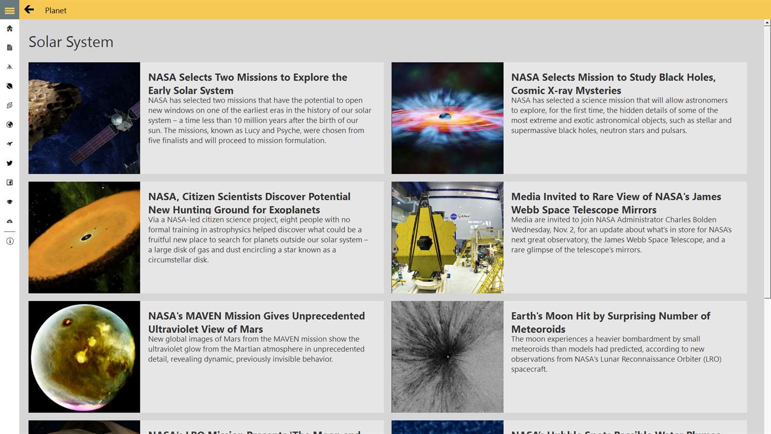Click the 'Planet' title in the top bar
This screenshot has width=771, height=434.
pos(56,10)
